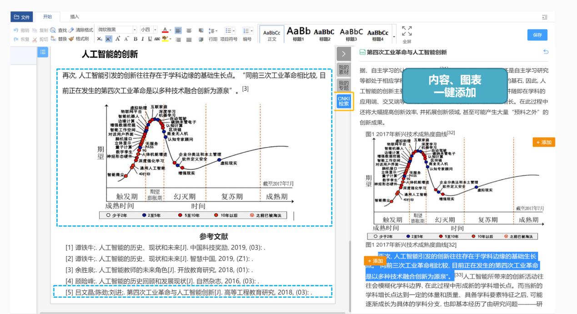Collapse the side panel with arrow
The height and width of the screenshot is (314, 577).
point(343,54)
